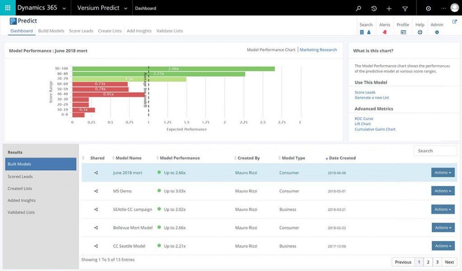Open the ROC Curve link
Image resolution: width=462 pixels, height=271 pixels.
(x=364, y=118)
